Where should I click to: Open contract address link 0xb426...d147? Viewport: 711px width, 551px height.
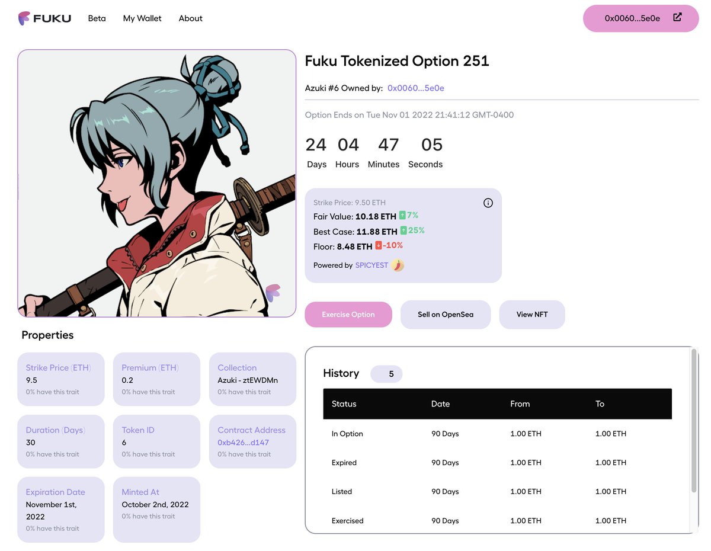point(244,443)
